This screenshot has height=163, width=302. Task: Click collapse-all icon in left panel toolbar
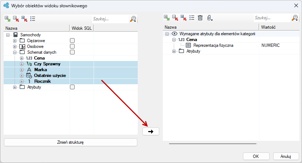[16, 19]
